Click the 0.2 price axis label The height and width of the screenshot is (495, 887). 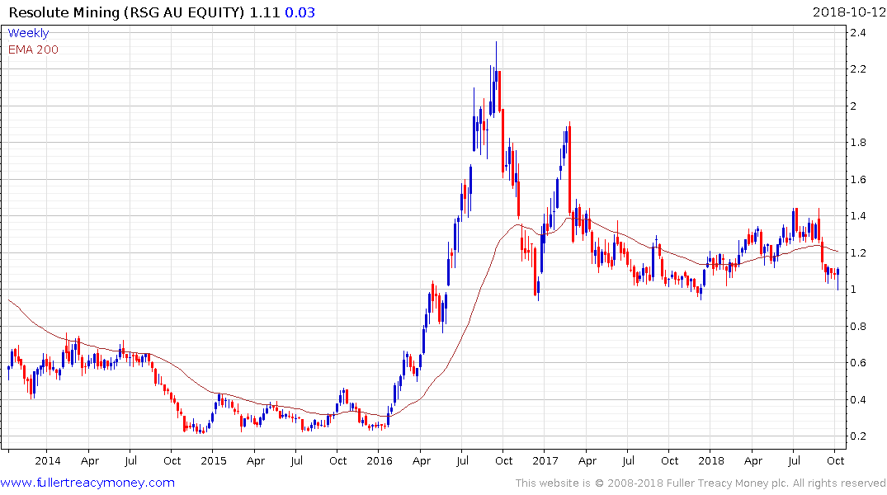coord(858,436)
